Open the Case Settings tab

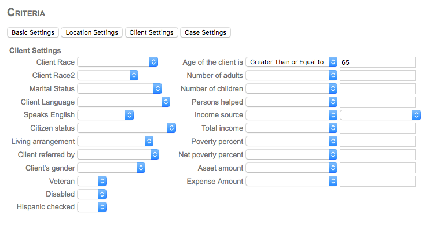click(206, 32)
